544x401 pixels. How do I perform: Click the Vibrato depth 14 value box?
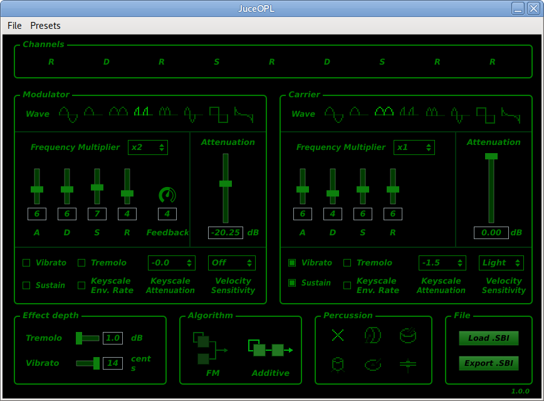[x=113, y=363]
